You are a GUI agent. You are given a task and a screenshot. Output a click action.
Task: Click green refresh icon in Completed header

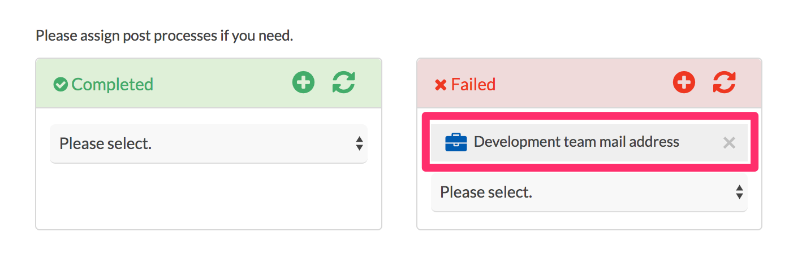[x=343, y=82]
